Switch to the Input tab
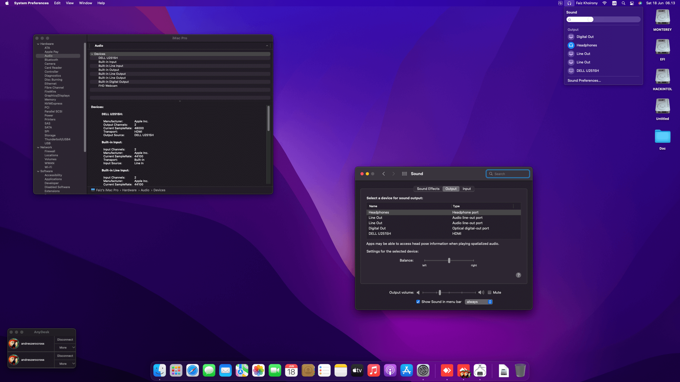The image size is (680, 382). pos(466,189)
